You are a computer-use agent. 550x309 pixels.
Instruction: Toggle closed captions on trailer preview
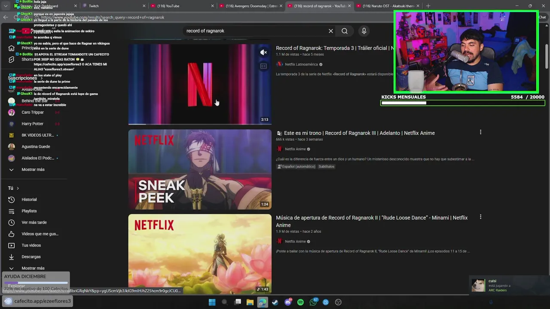click(x=264, y=66)
